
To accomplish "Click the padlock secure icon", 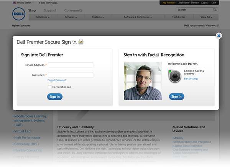I will [x=81, y=42].
